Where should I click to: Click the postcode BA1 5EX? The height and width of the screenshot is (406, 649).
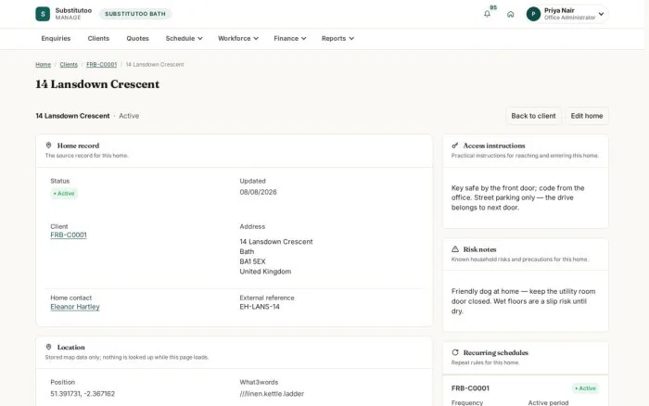click(x=252, y=261)
